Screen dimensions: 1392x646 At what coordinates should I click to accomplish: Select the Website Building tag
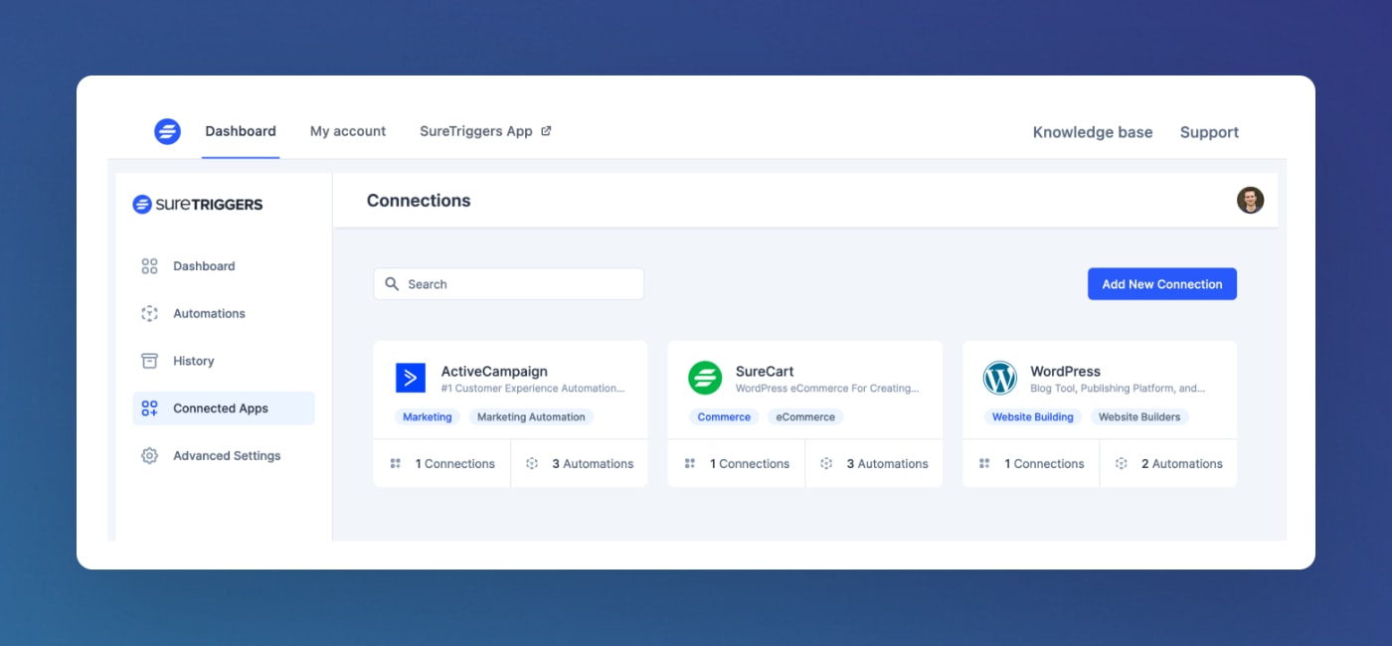click(x=1032, y=417)
